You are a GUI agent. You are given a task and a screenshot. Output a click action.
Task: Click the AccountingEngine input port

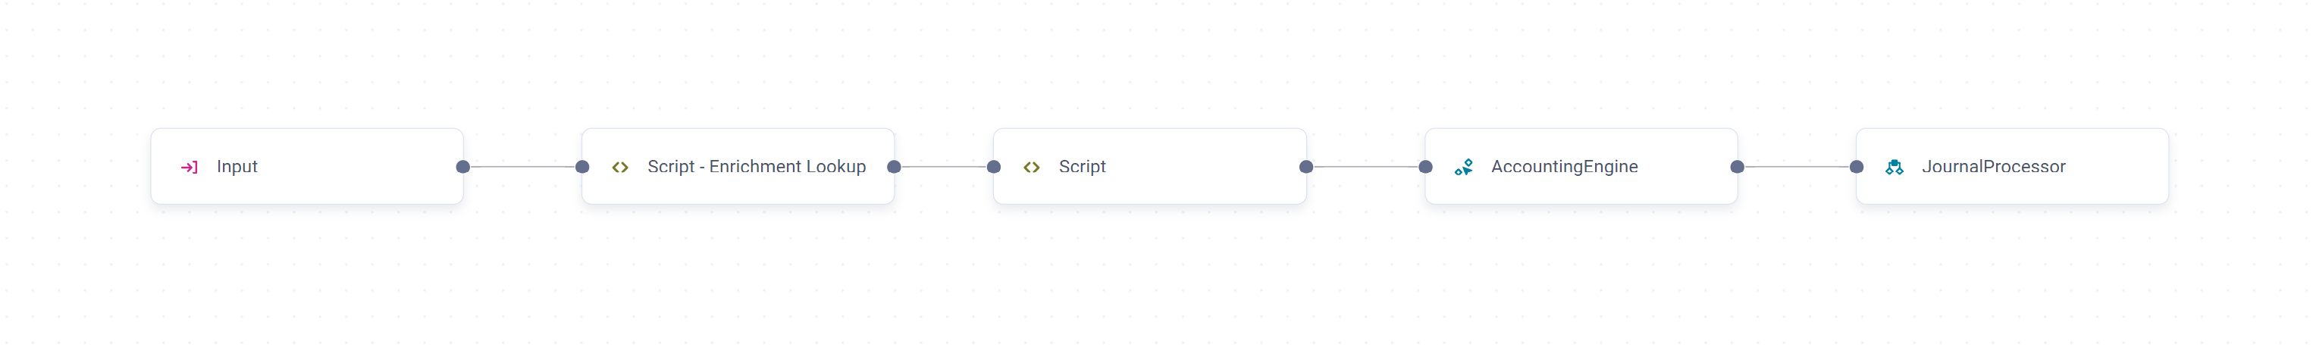(1425, 167)
